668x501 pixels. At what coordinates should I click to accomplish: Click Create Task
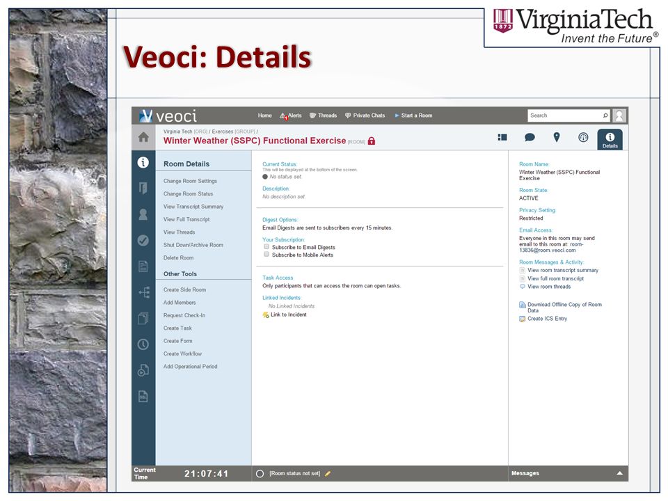coord(177,328)
